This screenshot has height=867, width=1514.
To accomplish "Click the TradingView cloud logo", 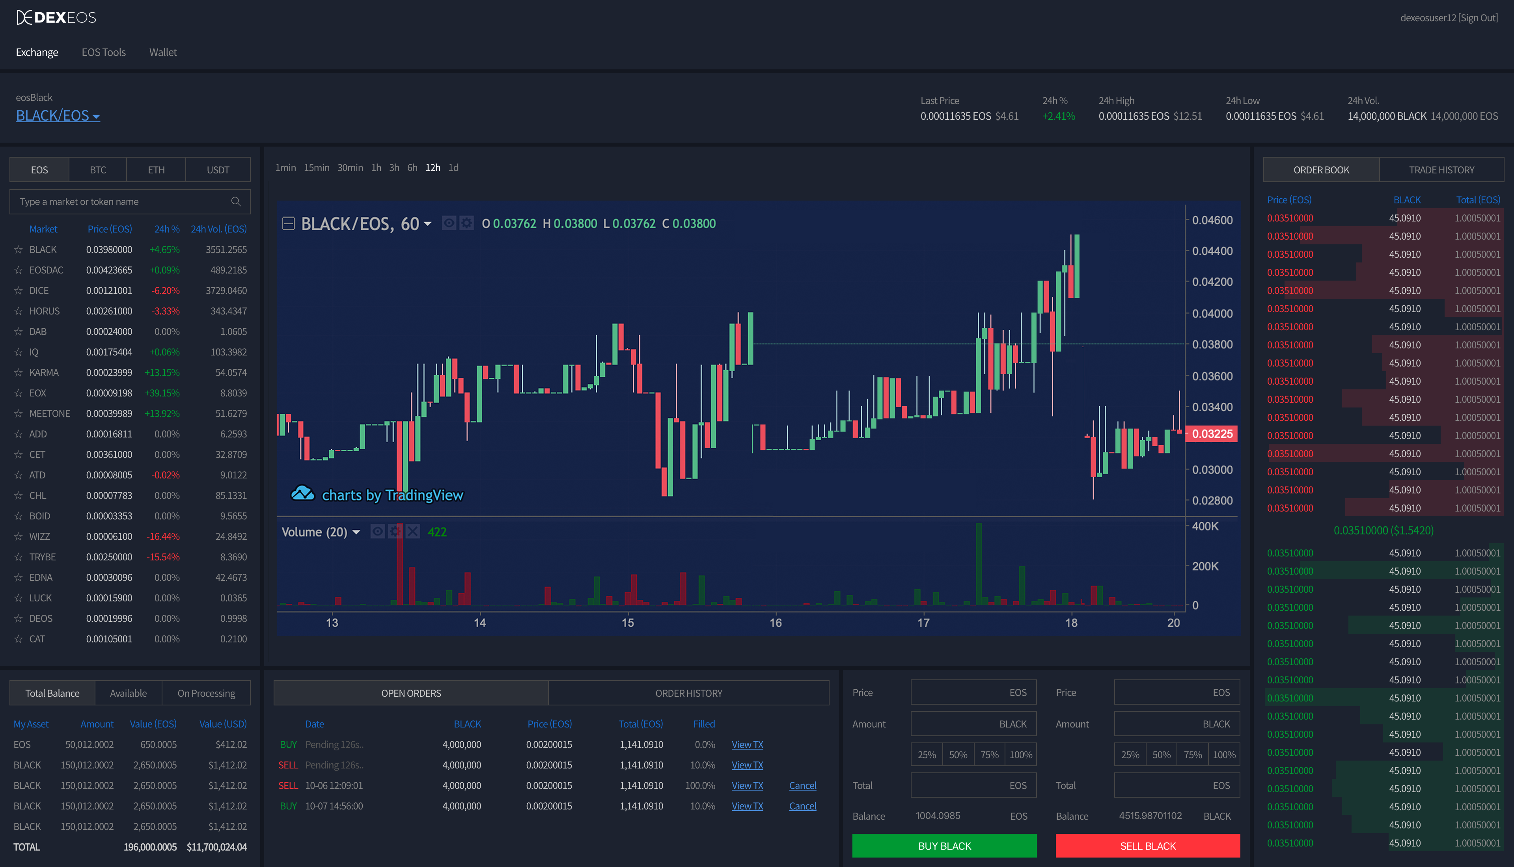I will [x=302, y=494].
